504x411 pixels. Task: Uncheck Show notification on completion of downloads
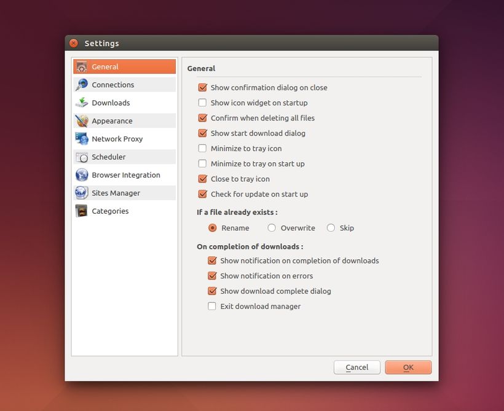(x=212, y=260)
